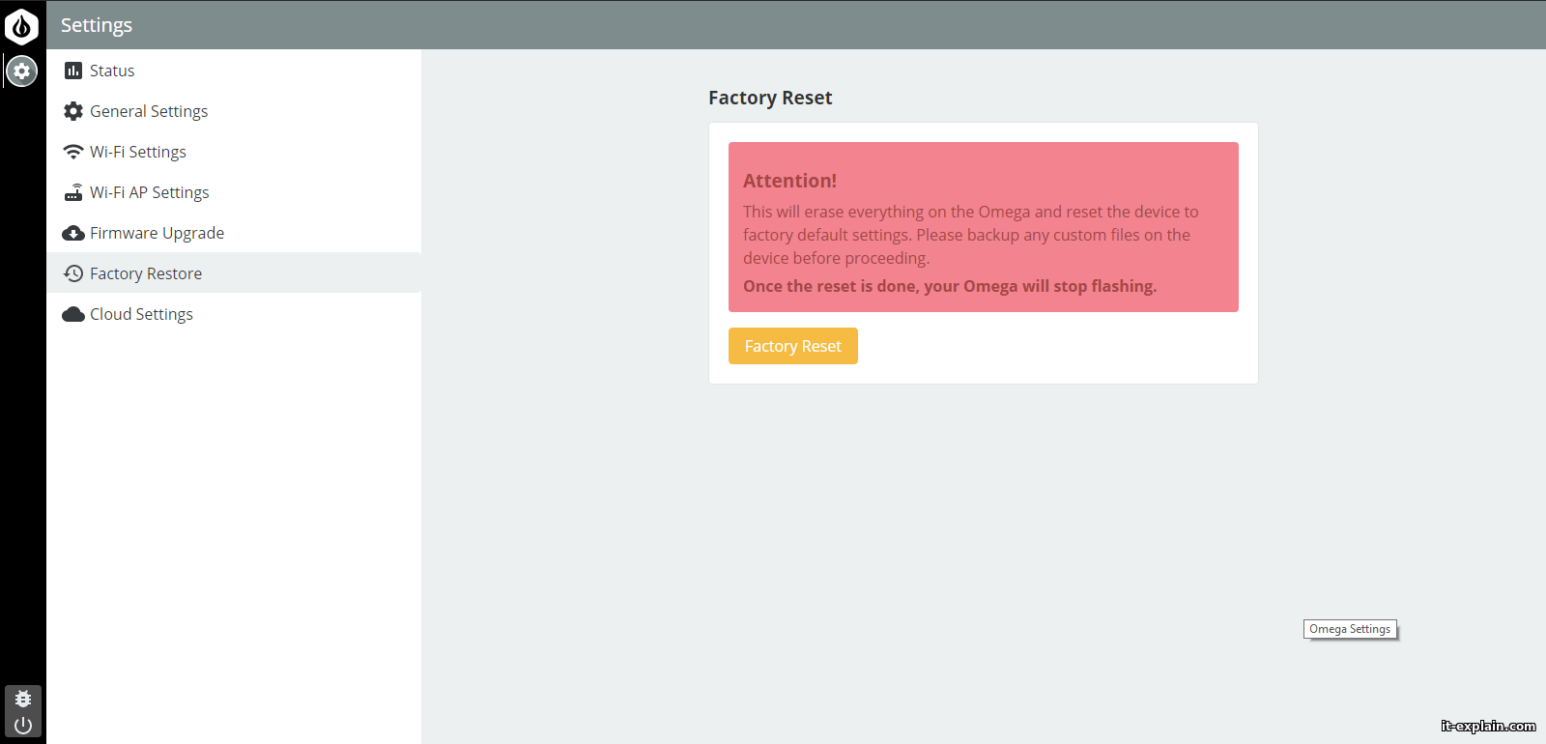
Task: Click the Wi-Fi signal icon in sidebar
Action: pos(73,152)
